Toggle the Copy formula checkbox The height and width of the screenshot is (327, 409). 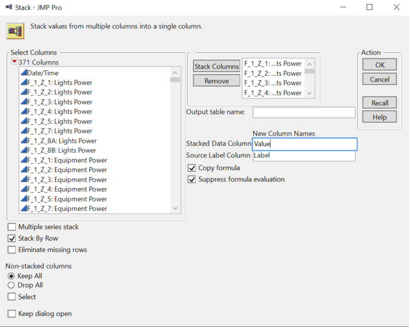(192, 168)
